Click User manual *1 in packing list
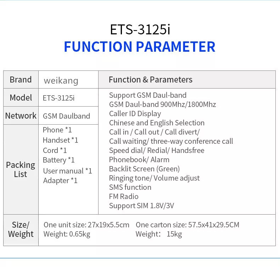 tap(67, 171)
